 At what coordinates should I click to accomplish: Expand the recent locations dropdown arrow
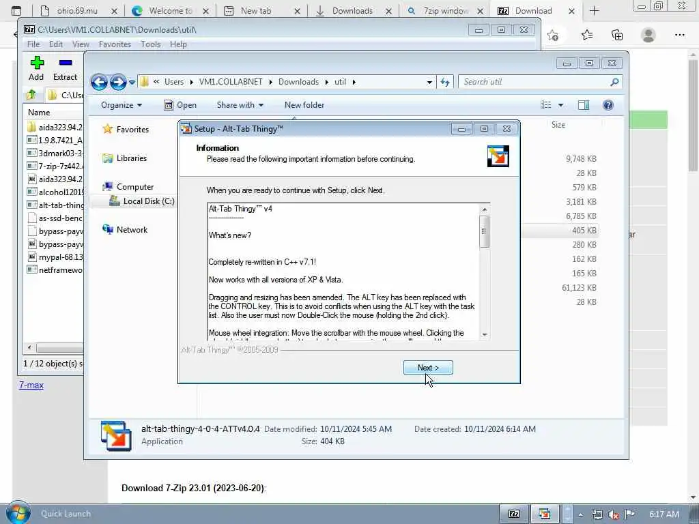click(x=132, y=83)
